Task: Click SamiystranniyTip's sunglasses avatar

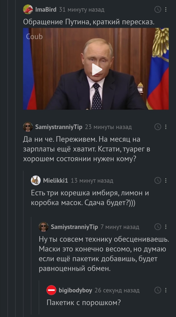Action: 28,127
